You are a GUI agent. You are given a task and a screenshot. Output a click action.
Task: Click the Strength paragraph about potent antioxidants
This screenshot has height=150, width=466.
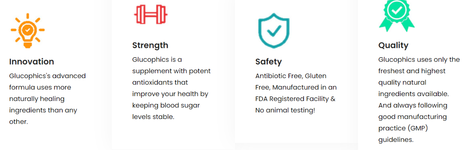pos(171,88)
